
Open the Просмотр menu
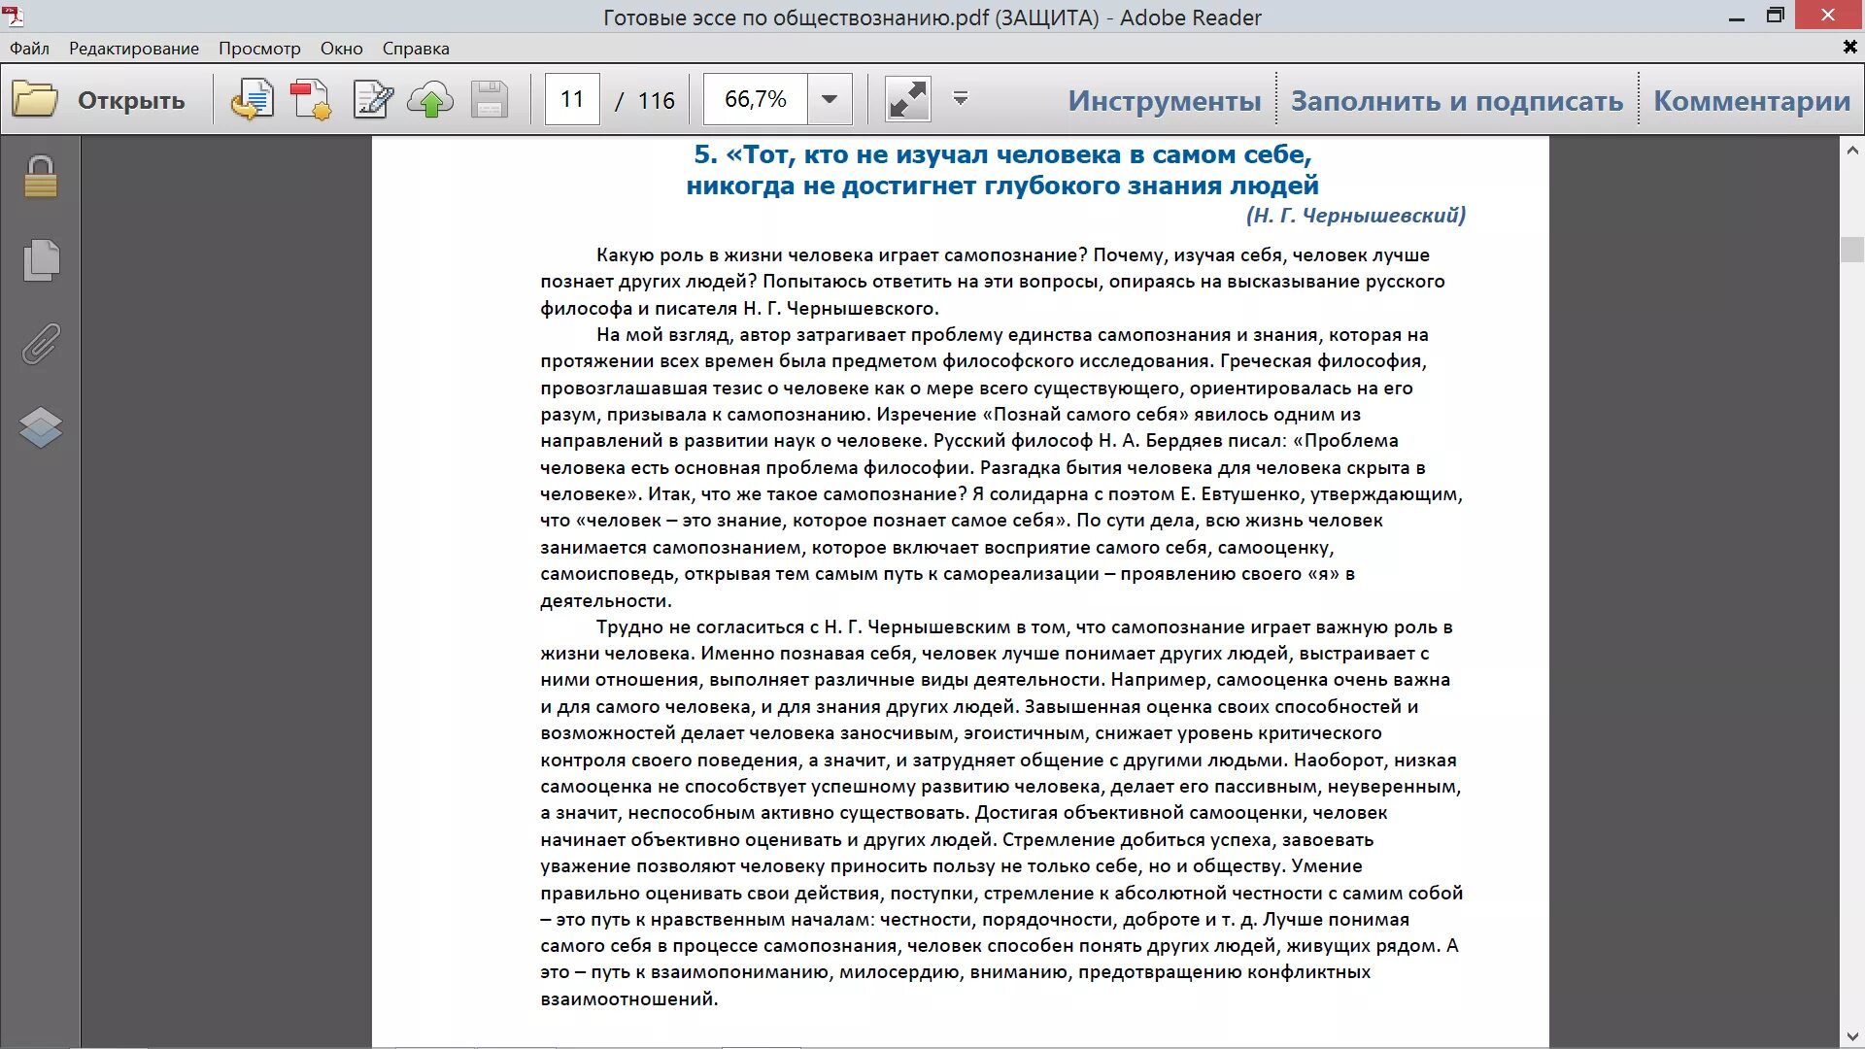tap(259, 49)
